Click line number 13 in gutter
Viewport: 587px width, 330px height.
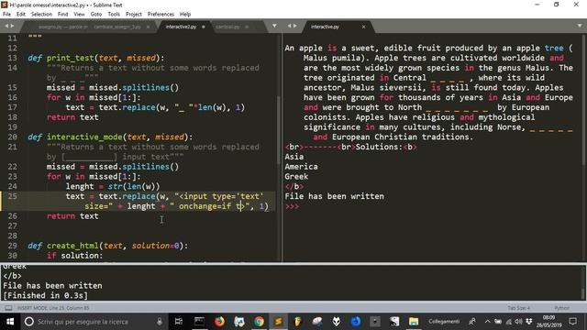12,58
